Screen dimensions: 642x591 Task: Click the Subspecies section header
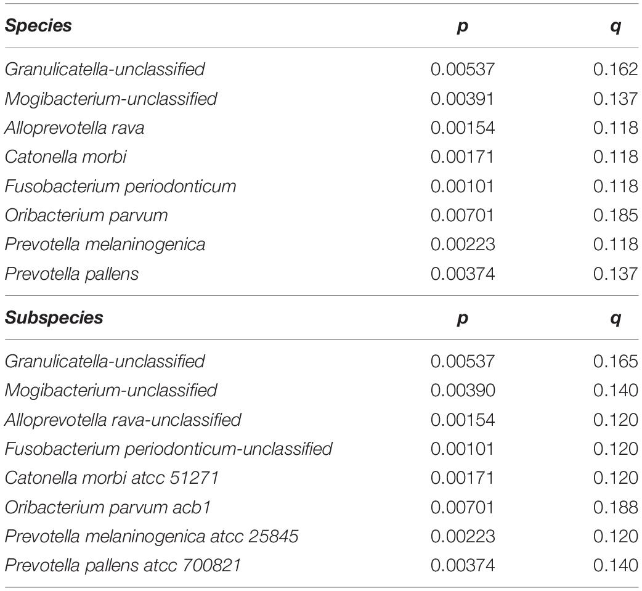[x=54, y=318]
